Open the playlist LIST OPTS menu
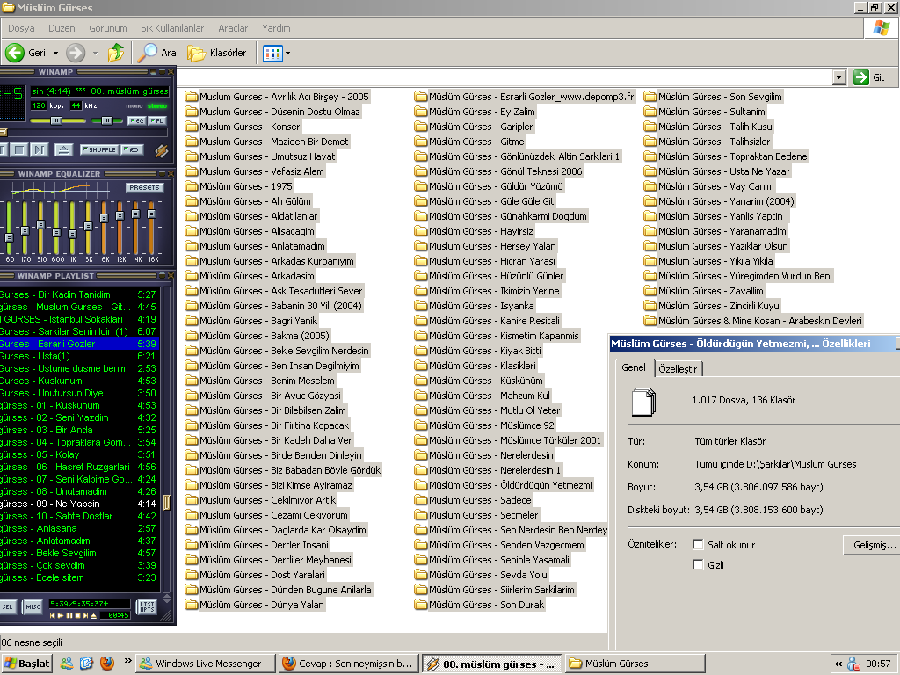 pyautogui.click(x=147, y=606)
